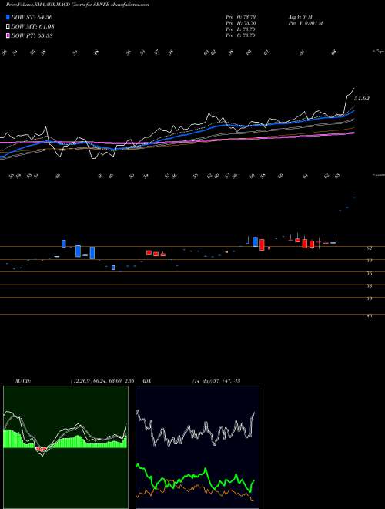Image resolution: width=385 pixels, height=509 pixels.
Task: Click the 46 price axis label
Action: pyautogui.click(x=369, y=315)
